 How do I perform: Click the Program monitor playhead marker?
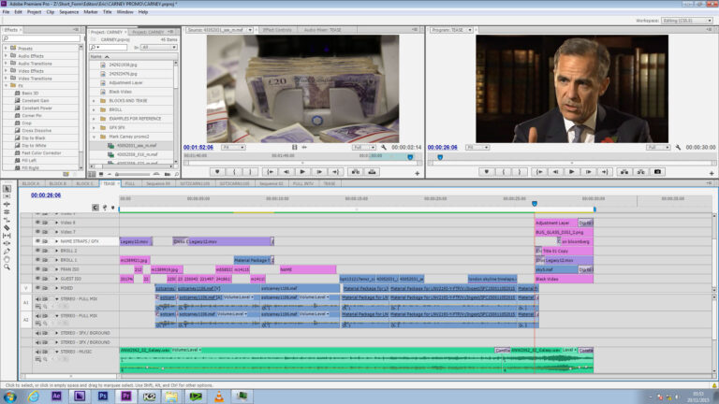coord(440,157)
